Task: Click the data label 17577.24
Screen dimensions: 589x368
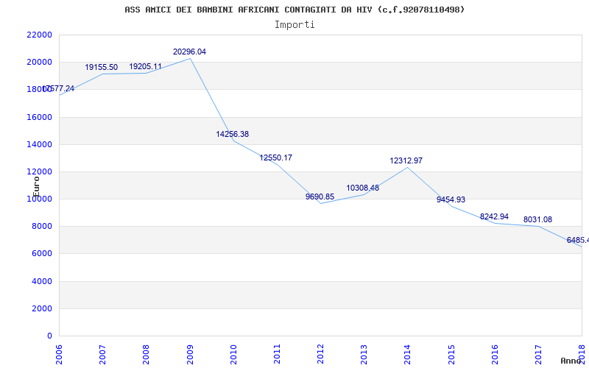Action: click(58, 88)
